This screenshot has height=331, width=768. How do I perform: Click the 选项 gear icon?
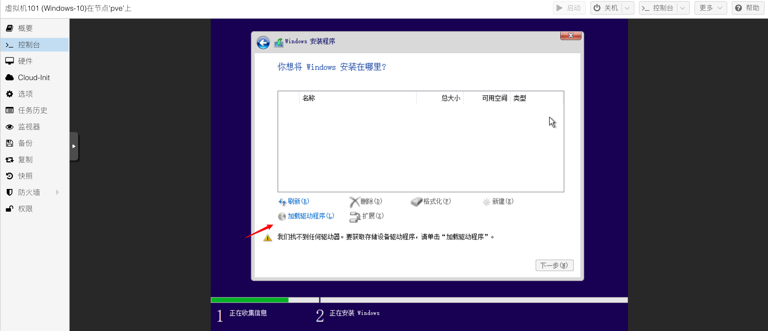(10, 94)
